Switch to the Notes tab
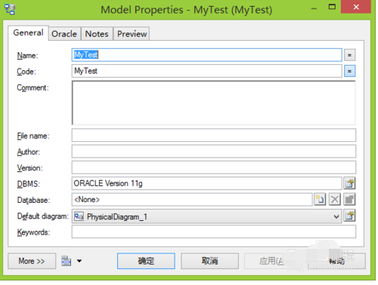Image resolution: width=378 pixels, height=285 pixels. [97, 34]
